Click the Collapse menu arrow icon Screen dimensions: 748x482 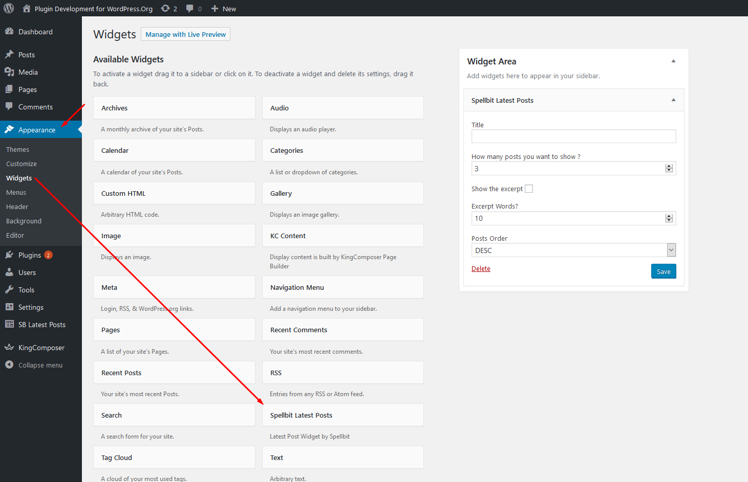pos(9,365)
